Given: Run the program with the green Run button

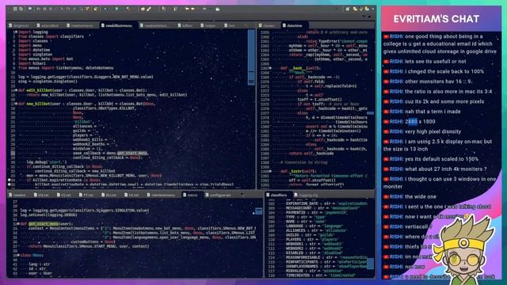Looking at the screenshot, I should pyautogui.click(x=117, y=9).
